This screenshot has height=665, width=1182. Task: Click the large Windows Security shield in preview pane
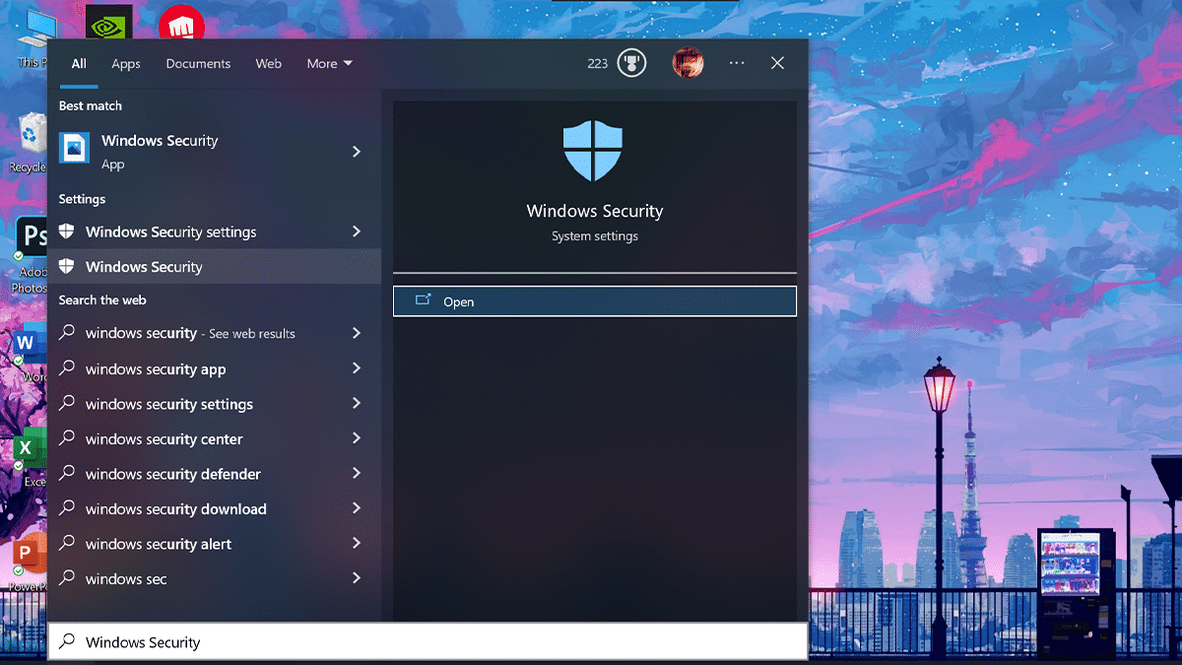coord(595,152)
